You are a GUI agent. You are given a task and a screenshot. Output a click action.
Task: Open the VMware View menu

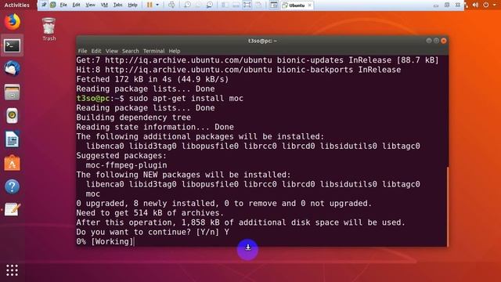(x=90, y=5)
